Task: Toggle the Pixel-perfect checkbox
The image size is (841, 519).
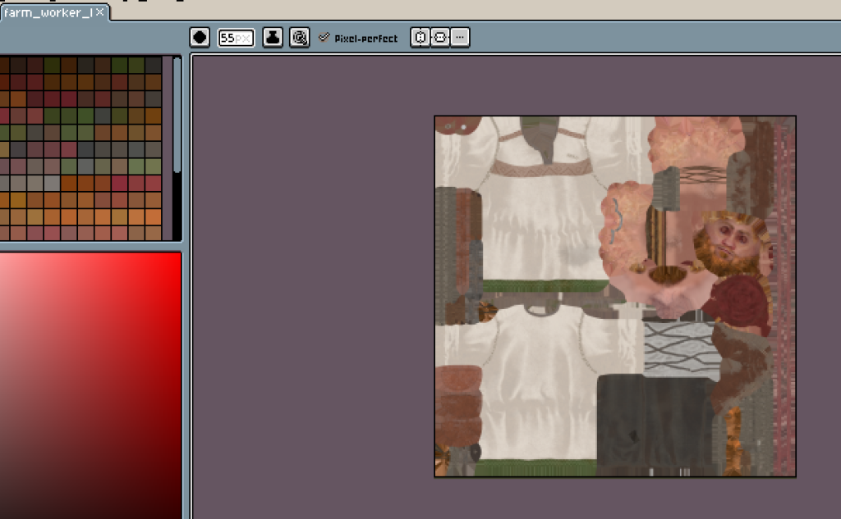Action: tap(324, 38)
